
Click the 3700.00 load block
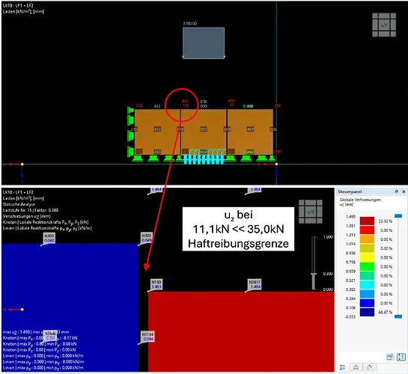[x=204, y=43]
